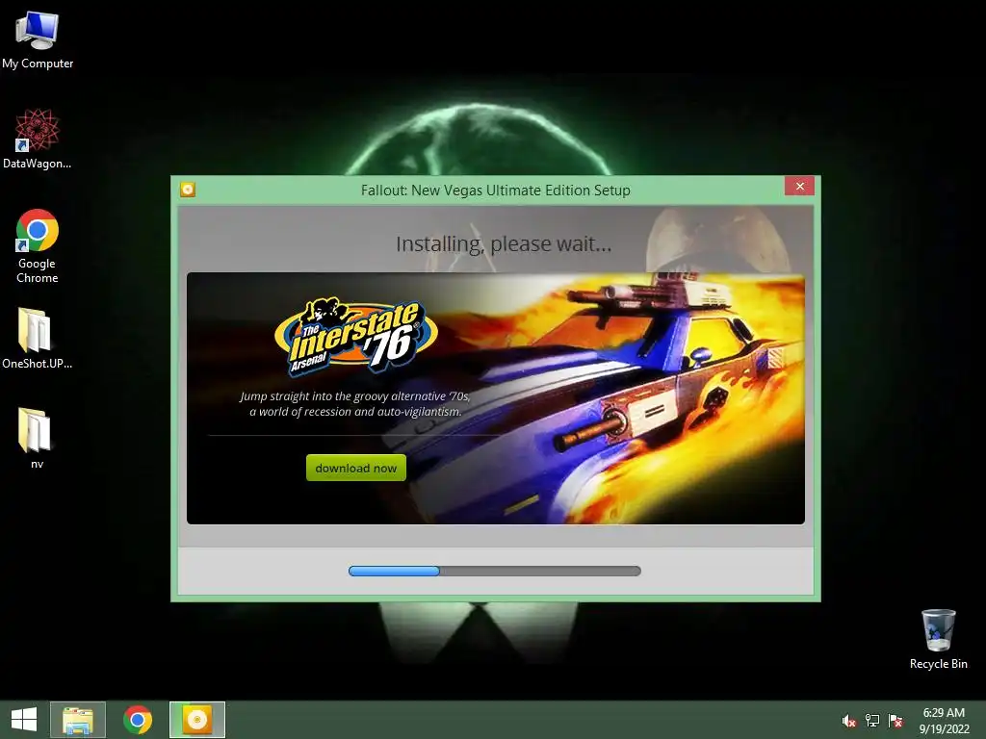The height and width of the screenshot is (739, 986).
Task: Click the "Fallout: New Vegas Ultimate Edition Setup" title
Action: [496, 190]
